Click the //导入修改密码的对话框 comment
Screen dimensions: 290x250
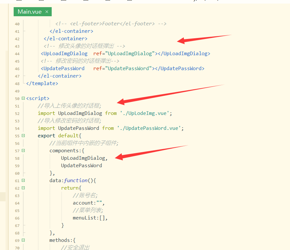point(69,121)
